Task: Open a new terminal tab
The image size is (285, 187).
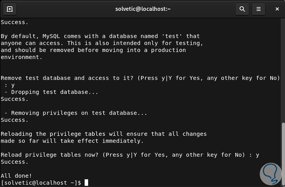Action: (9, 9)
